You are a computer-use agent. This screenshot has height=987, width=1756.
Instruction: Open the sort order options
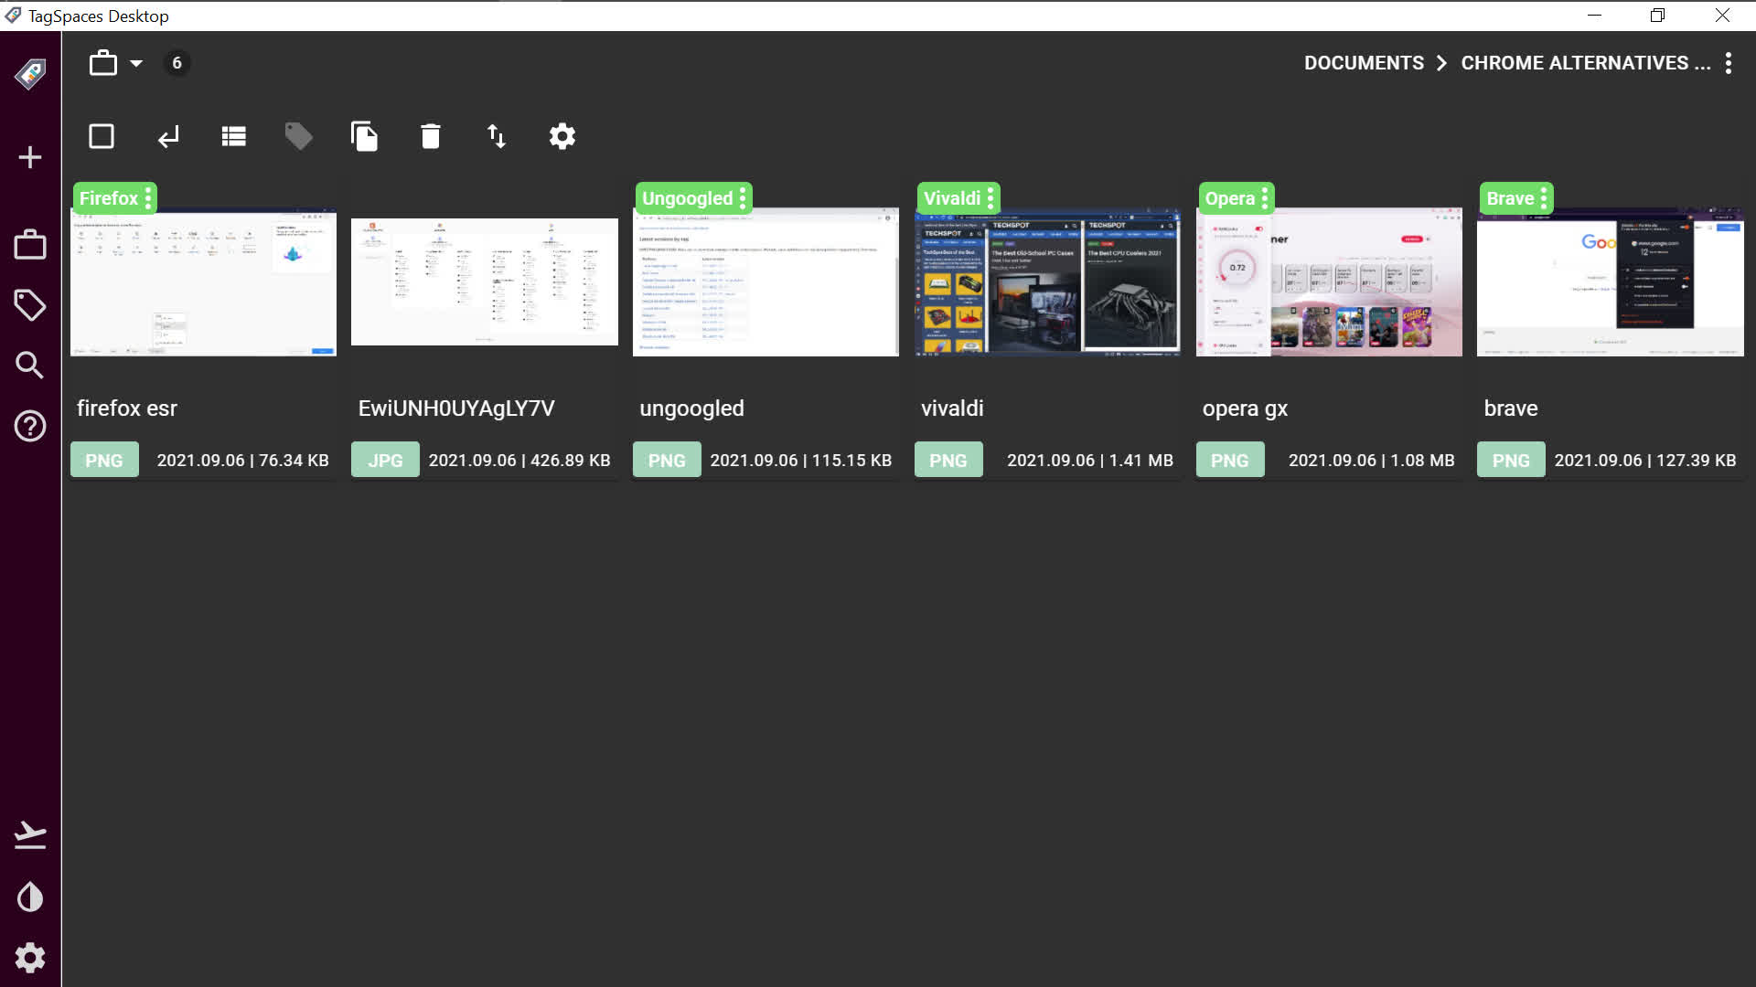tap(496, 137)
